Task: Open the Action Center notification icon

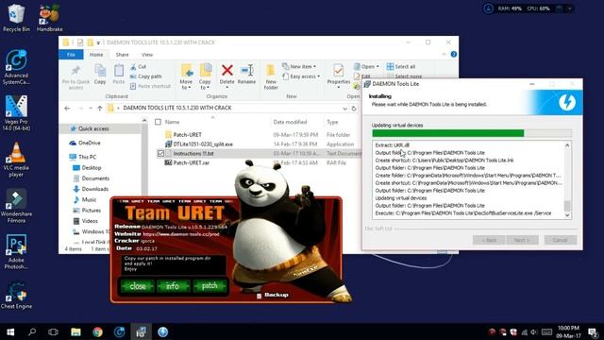Action: 594,331
